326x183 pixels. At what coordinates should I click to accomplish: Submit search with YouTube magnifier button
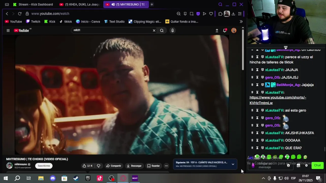pyautogui.click(x=162, y=30)
